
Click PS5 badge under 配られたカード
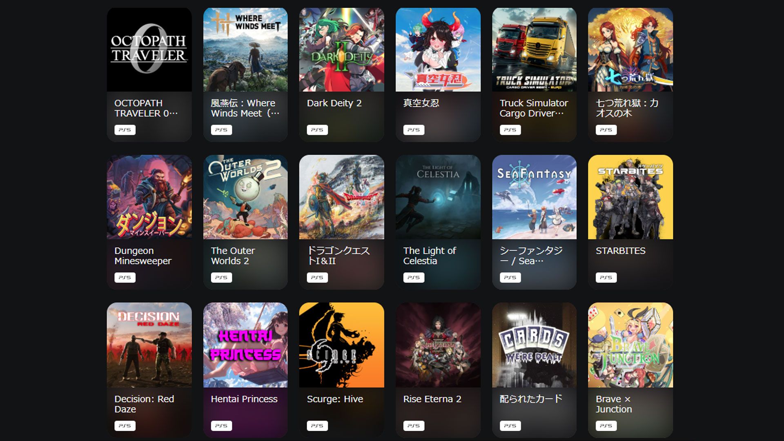(510, 426)
